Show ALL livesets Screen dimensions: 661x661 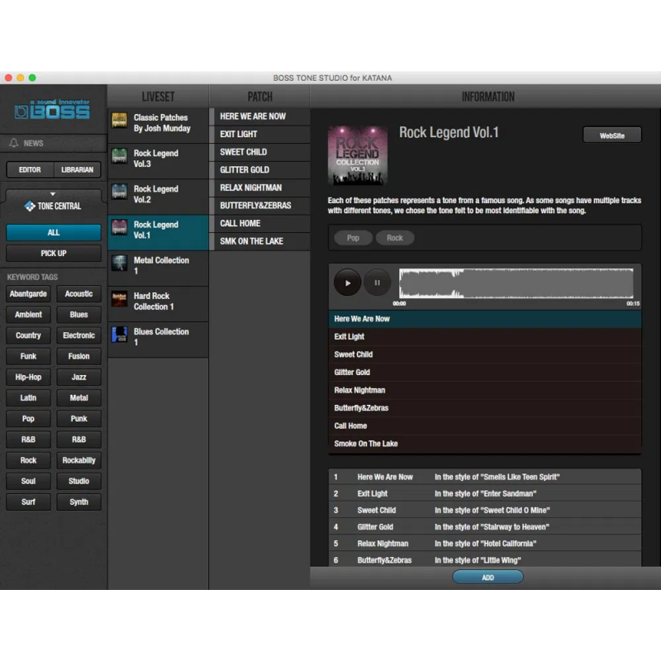pos(54,232)
